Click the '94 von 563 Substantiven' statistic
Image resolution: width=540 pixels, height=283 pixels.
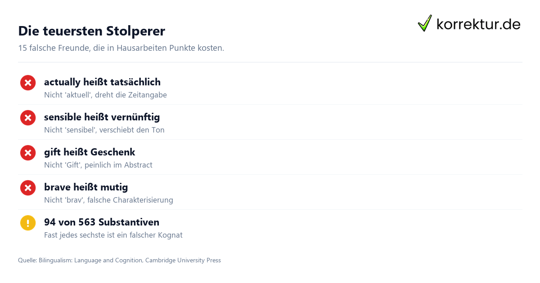(102, 222)
